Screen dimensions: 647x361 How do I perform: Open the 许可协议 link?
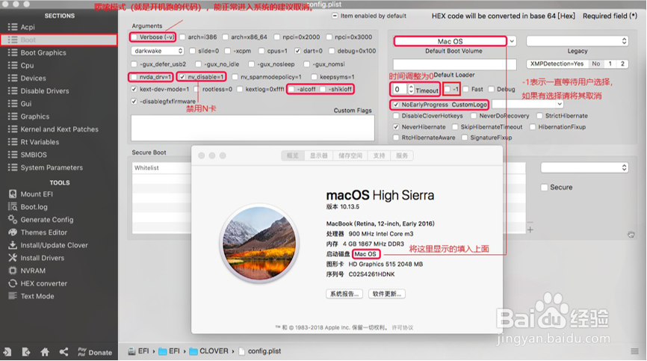click(402, 327)
